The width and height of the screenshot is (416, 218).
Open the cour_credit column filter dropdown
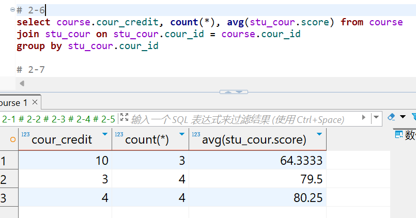(x=105, y=134)
